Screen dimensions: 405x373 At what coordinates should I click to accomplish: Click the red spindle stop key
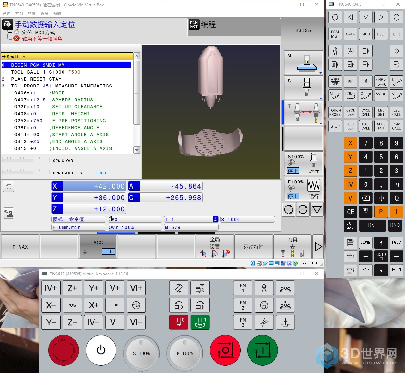(x=179, y=322)
